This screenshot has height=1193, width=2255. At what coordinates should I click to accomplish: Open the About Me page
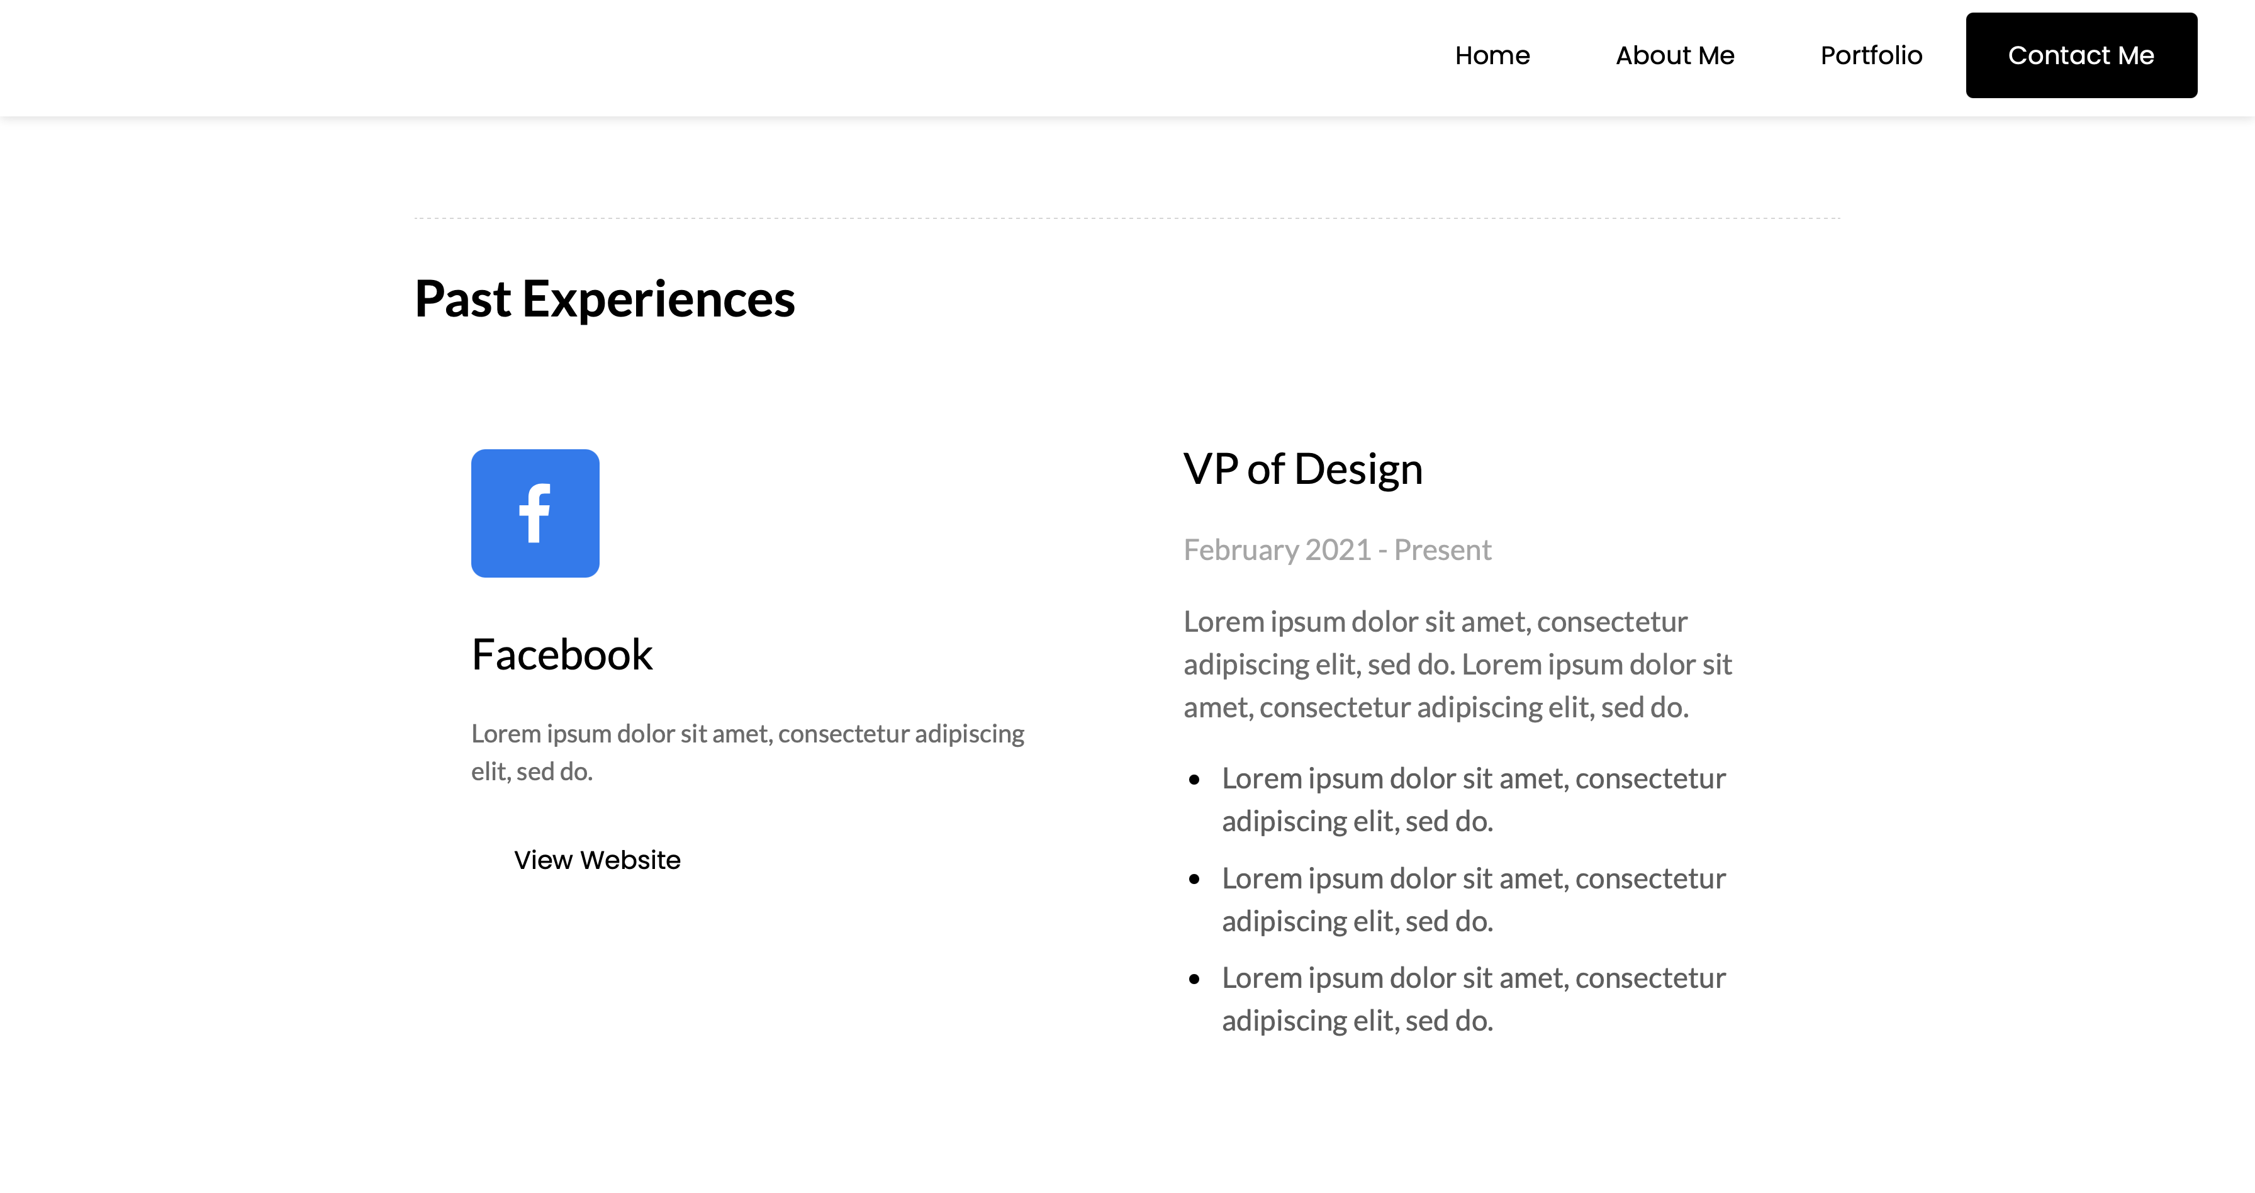coord(1675,55)
